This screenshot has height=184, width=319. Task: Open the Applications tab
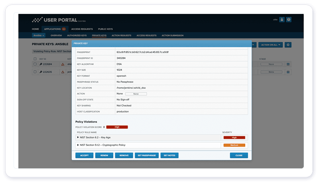[x=55, y=29]
